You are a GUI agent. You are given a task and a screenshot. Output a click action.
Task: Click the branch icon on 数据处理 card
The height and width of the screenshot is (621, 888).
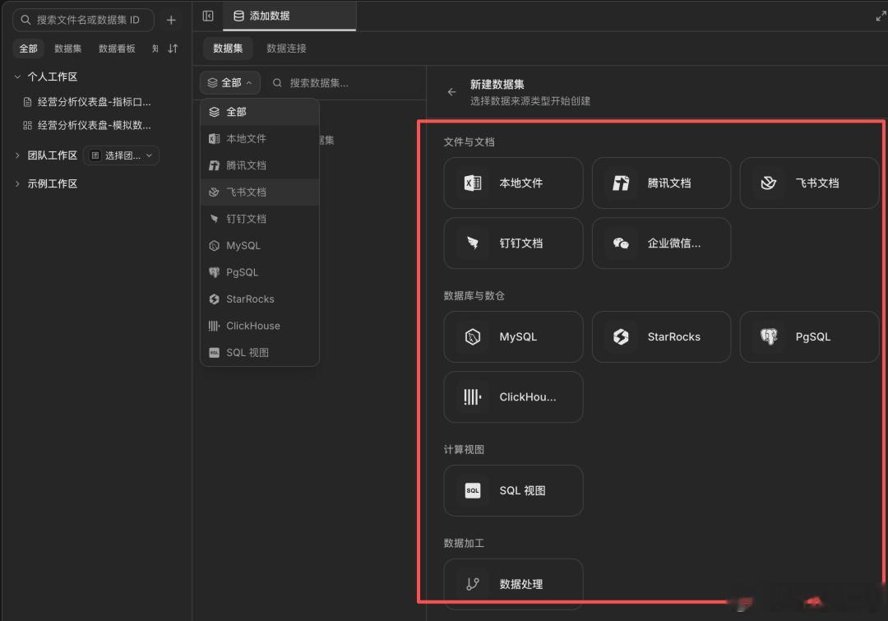point(472,584)
